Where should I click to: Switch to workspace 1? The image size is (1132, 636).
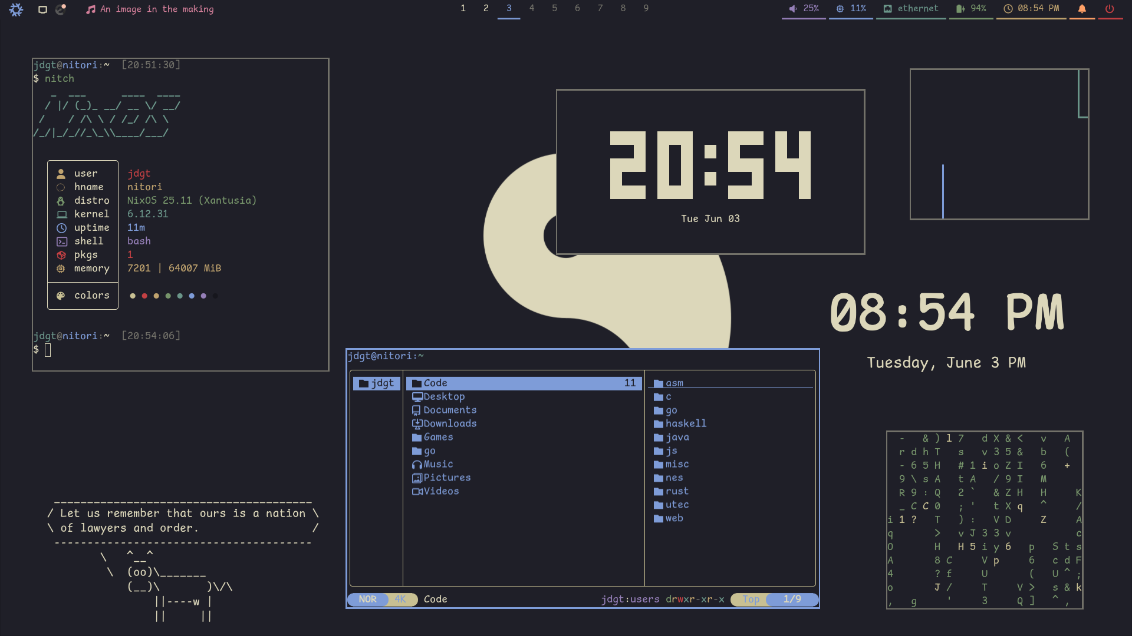(463, 8)
